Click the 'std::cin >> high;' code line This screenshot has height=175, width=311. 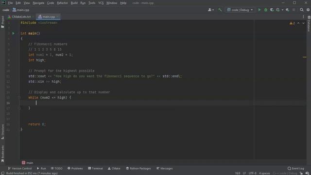pos(45,82)
